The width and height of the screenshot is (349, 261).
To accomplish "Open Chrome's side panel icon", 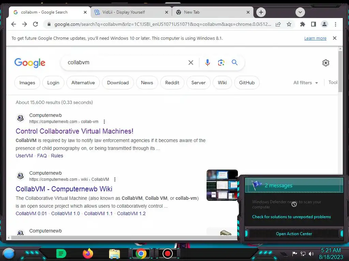I will click(x=314, y=24).
